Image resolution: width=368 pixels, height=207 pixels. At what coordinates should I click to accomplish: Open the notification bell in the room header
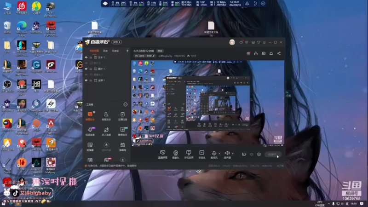coord(271,53)
